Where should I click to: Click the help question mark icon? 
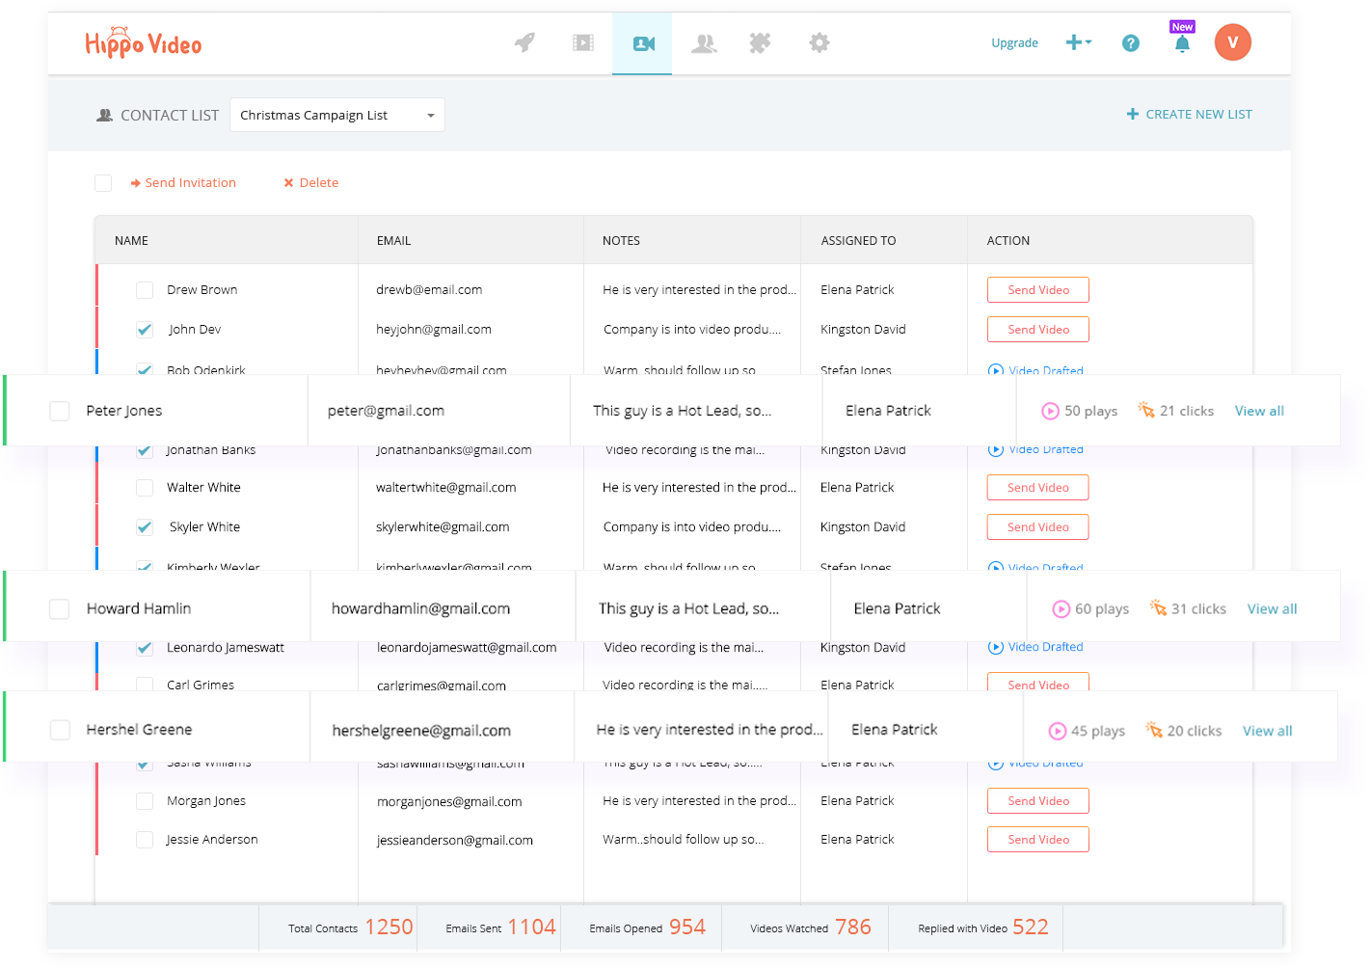pyautogui.click(x=1131, y=43)
